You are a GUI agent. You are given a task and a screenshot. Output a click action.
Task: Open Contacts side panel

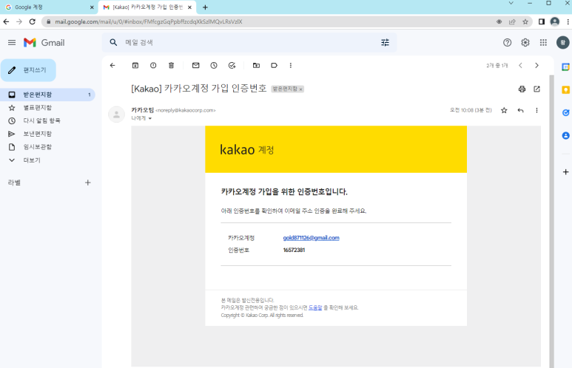565,135
